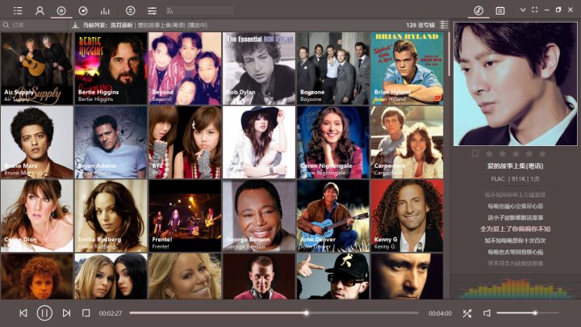This screenshot has width=581, height=327.
Task: Open the Beyond album tile
Action: pyautogui.click(x=185, y=68)
